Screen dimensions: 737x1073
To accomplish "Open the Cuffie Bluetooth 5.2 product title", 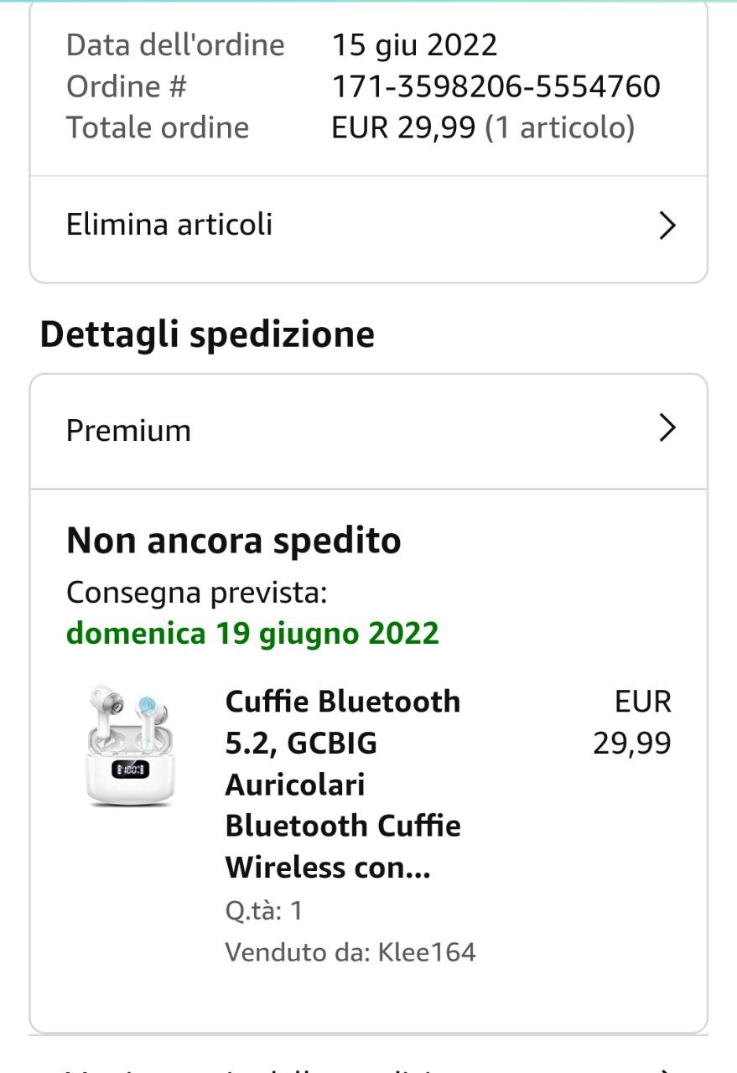I will [x=343, y=784].
